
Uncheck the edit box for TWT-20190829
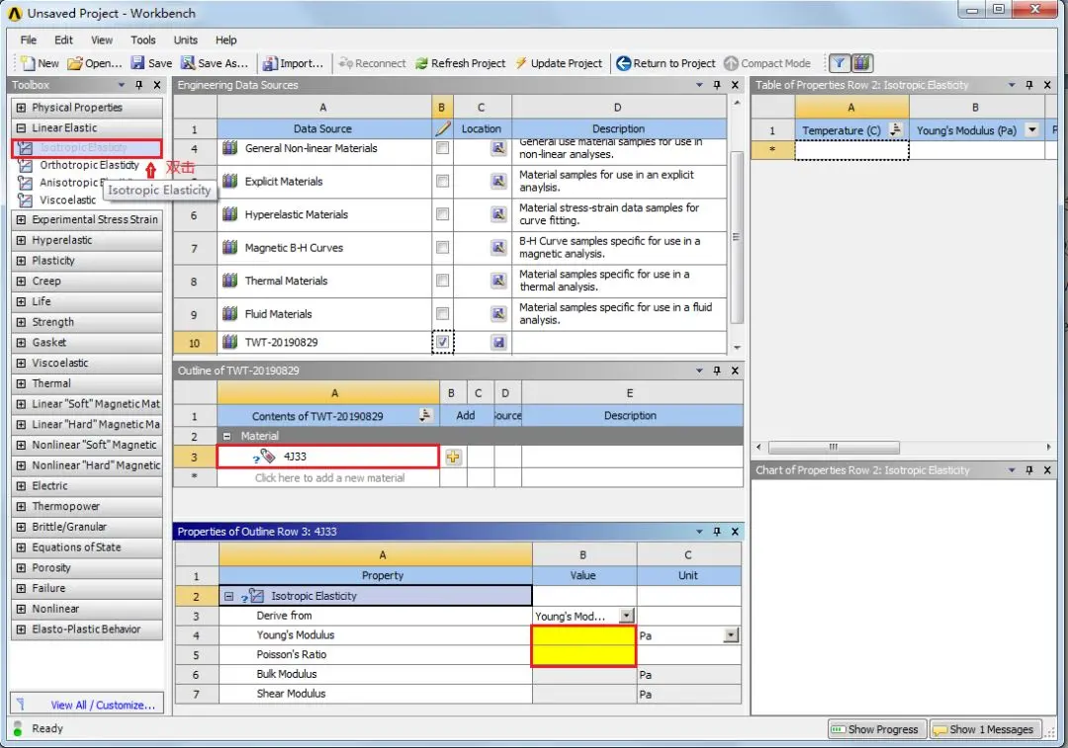click(443, 342)
